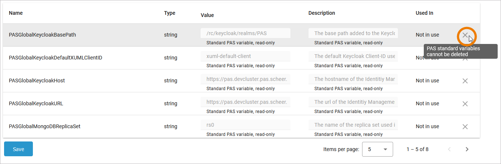The width and height of the screenshot is (501, 164).
Task: Click the previous page arrow
Action: [449, 149]
